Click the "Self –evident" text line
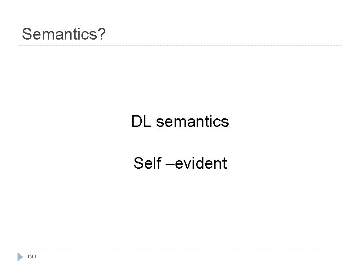Image resolution: width=360 pixels, height=270 pixels. click(x=180, y=163)
